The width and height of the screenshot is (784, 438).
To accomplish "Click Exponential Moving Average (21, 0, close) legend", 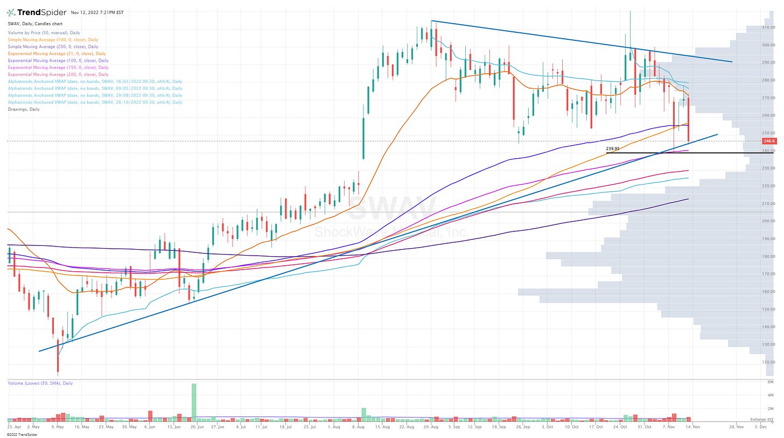I will tap(56, 53).
